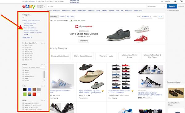This screenshot has width=185, height=113.
Task: Check the Nike brand checkbox
Action: [23, 78]
